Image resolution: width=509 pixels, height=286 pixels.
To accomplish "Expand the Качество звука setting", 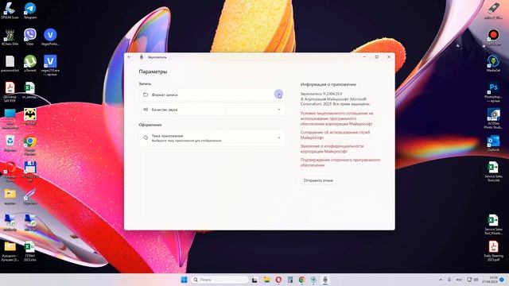I will pyautogui.click(x=212, y=110).
